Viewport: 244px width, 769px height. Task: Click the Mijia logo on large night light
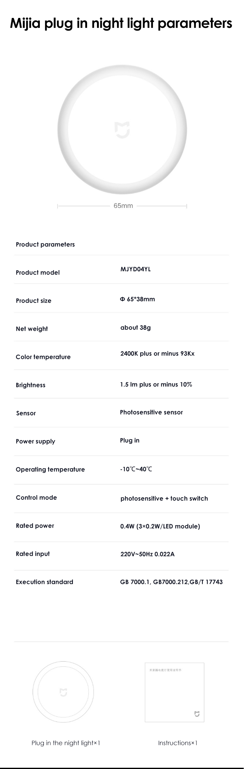[x=122, y=130]
